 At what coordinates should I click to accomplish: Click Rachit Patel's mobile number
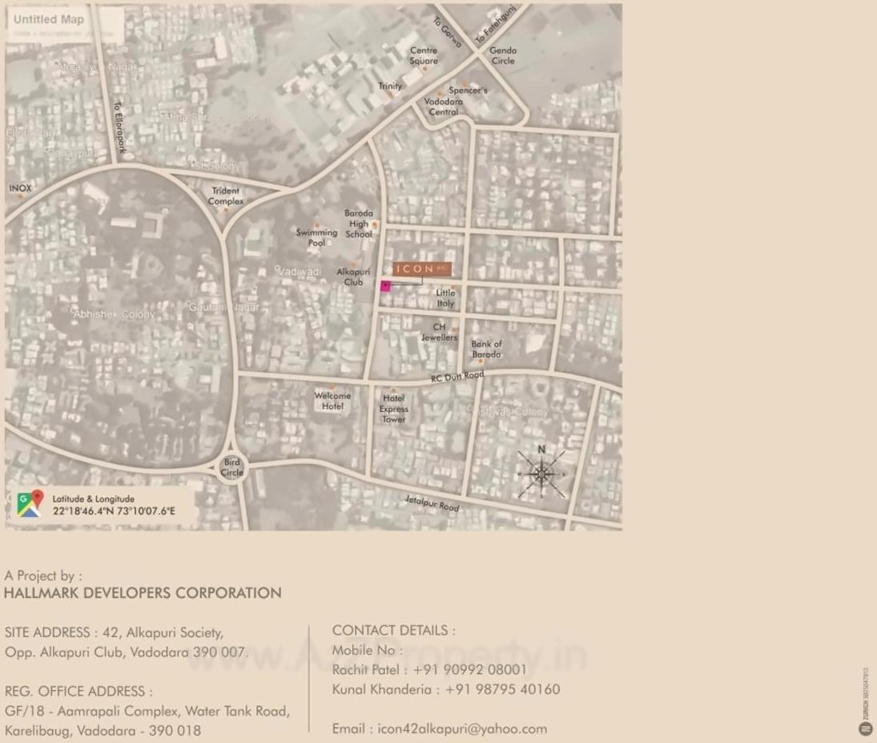point(469,669)
